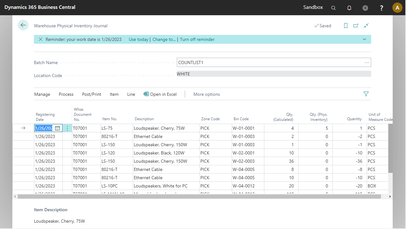Screen dimensions: 406x229
Task: Click the Bin Code column header
Action: pos(241,119)
